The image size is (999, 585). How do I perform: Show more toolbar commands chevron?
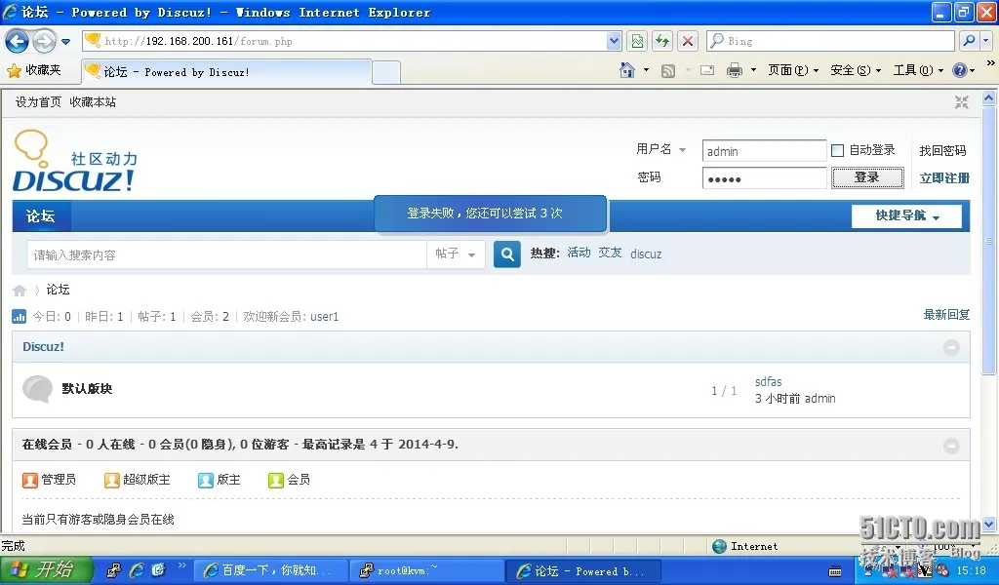tap(990, 63)
